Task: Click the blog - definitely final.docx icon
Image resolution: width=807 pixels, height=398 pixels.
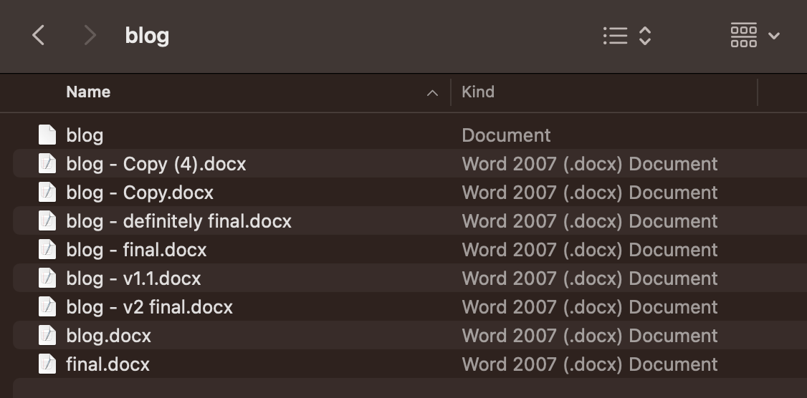Action: pyautogui.click(x=47, y=221)
